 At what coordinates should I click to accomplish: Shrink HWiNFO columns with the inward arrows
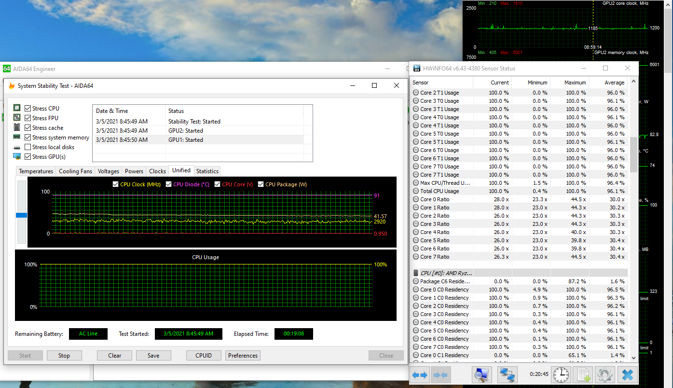pos(440,374)
